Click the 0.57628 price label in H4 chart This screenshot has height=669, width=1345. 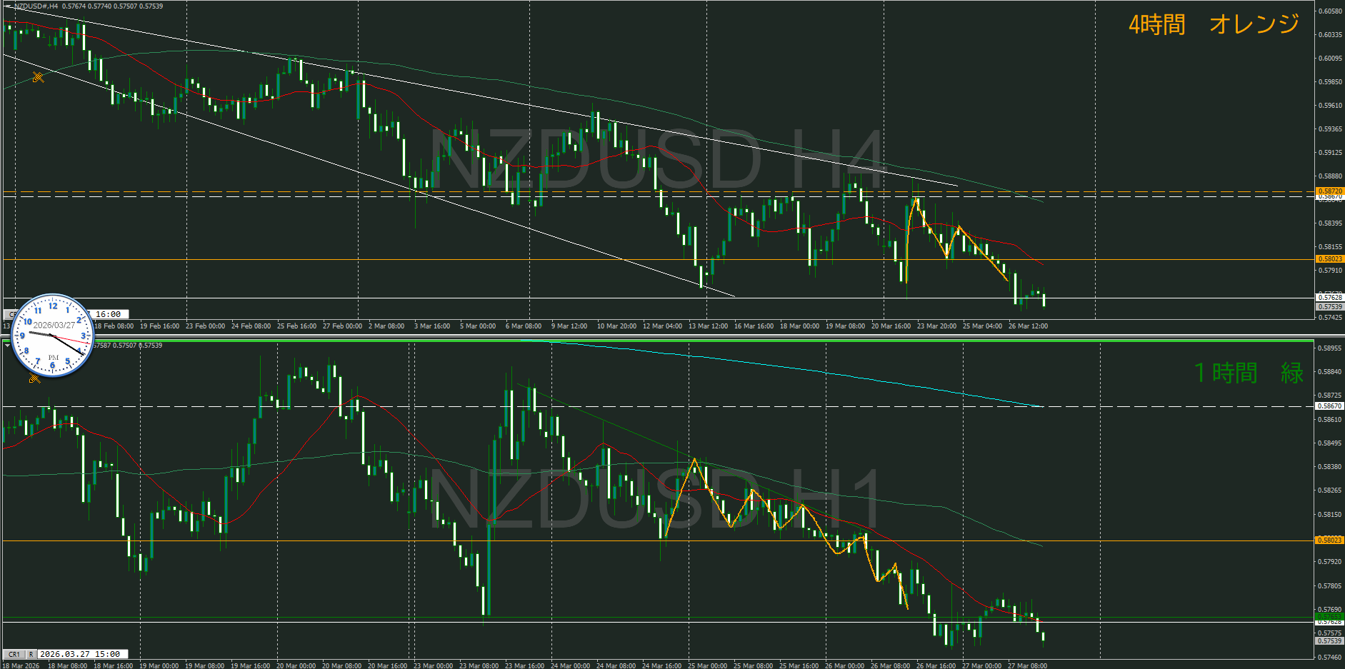pos(1329,297)
